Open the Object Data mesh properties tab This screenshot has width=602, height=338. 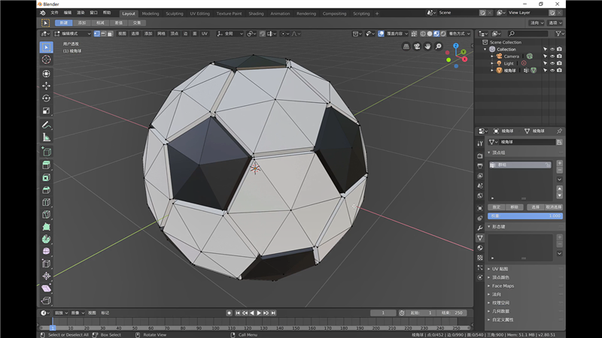pos(480,238)
